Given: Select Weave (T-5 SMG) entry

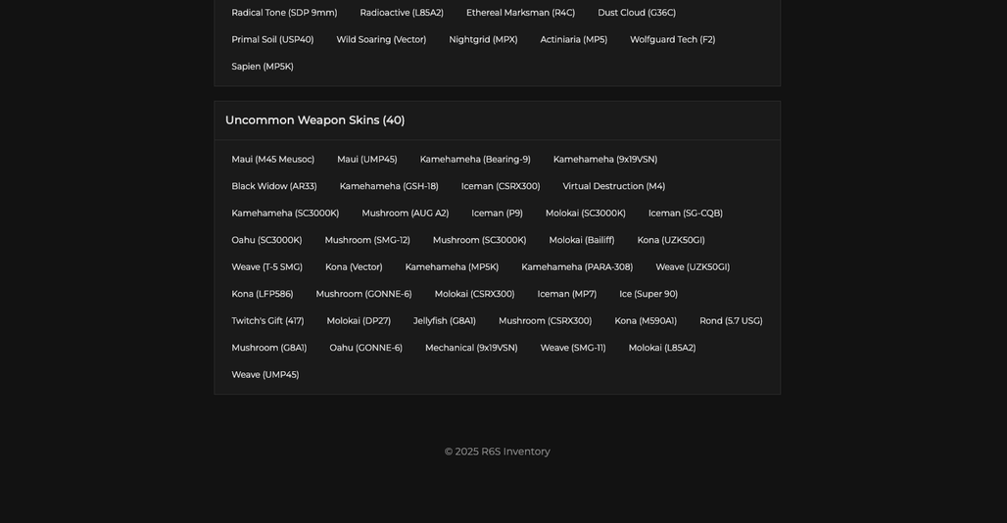Looking at the screenshot, I should pos(266,267).
